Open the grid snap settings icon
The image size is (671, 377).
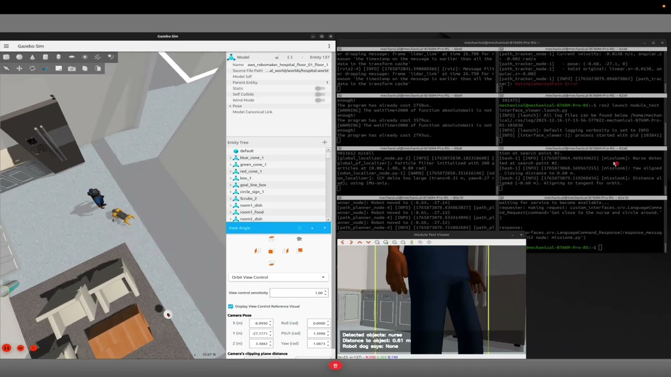pos(59,68)
